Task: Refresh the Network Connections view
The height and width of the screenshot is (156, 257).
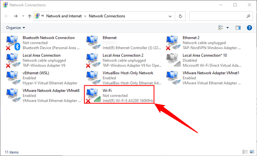Action: pyautogui.click(x=180, y=16)
